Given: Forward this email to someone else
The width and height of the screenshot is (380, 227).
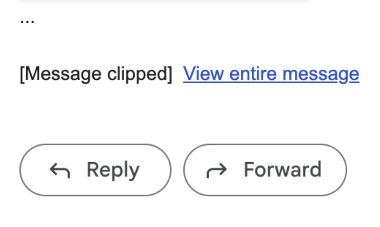Looking at the screenshot, I should (x=265, y=170).
